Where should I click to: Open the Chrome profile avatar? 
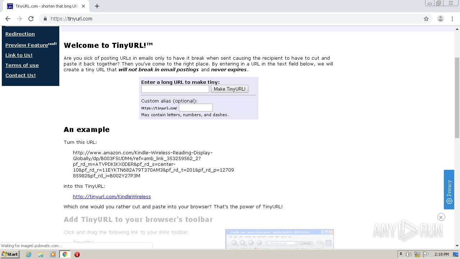[441, 19]
